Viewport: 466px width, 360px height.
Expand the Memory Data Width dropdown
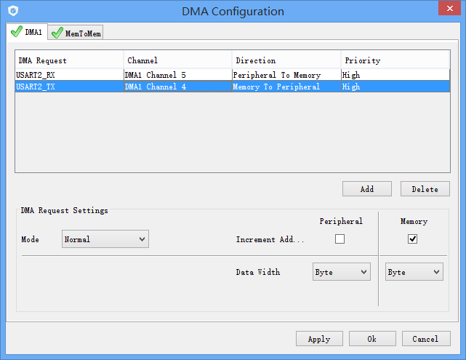[x=414, y=272]
